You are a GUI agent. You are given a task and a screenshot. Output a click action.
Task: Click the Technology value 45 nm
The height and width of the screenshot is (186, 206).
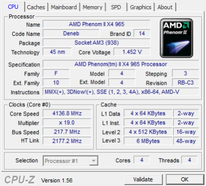[x=57, y=52]
